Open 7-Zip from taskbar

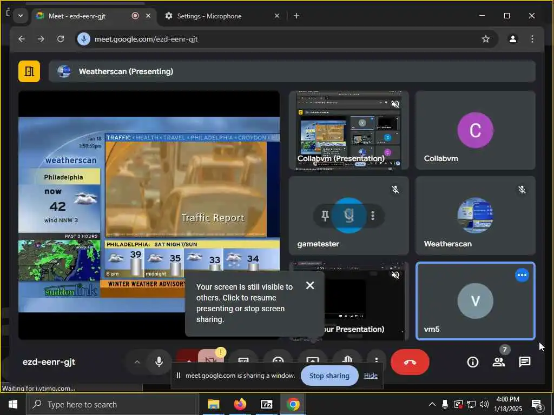click(x=266, y=404)
